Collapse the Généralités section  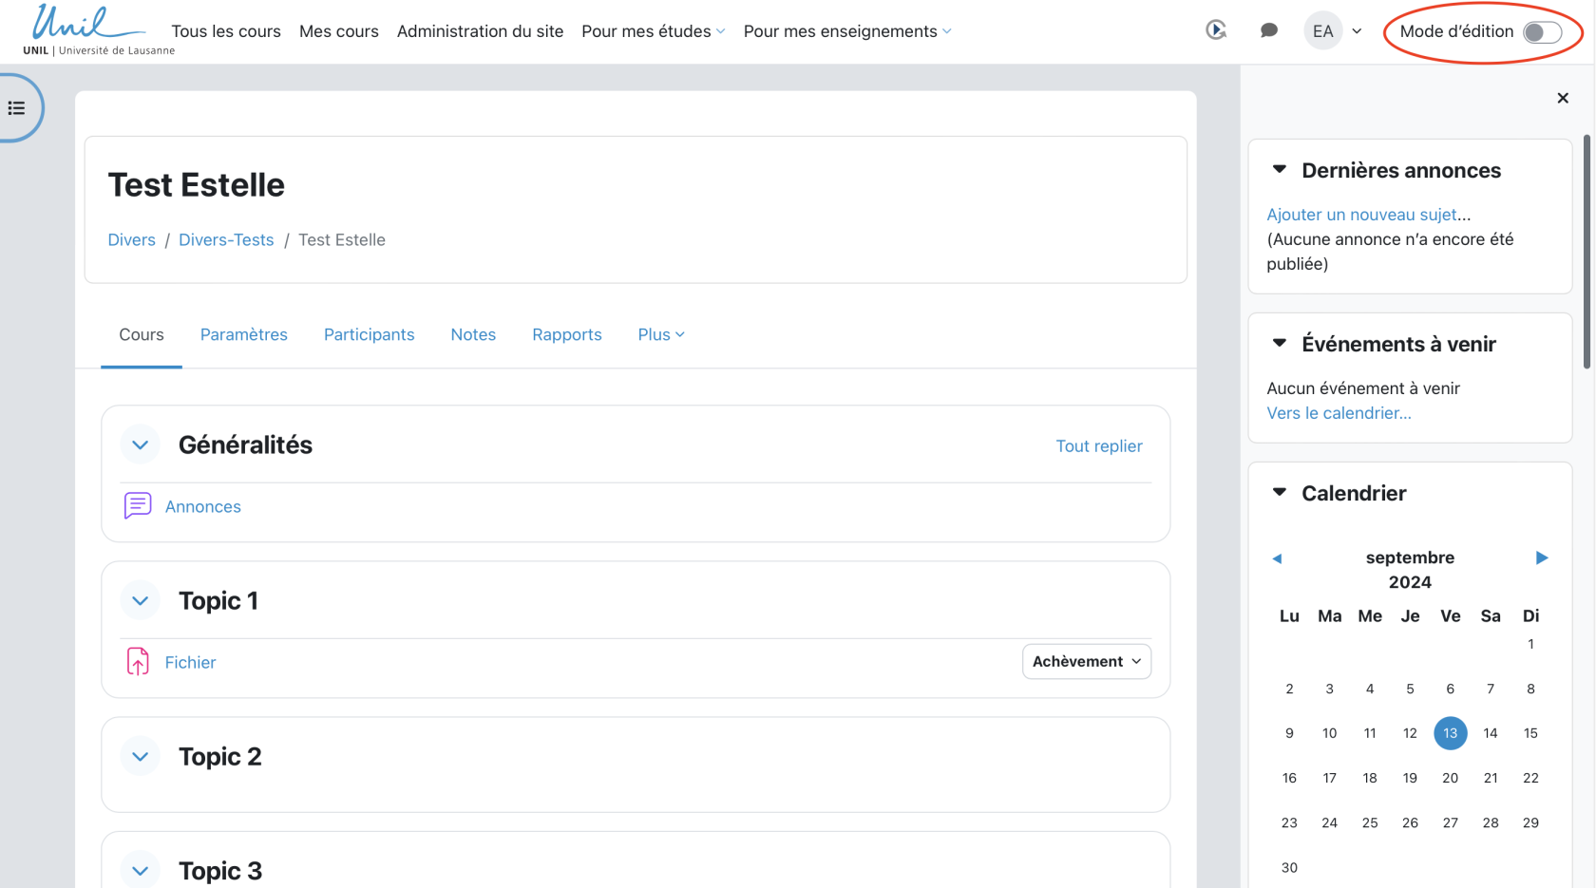(x=141, y=445)
